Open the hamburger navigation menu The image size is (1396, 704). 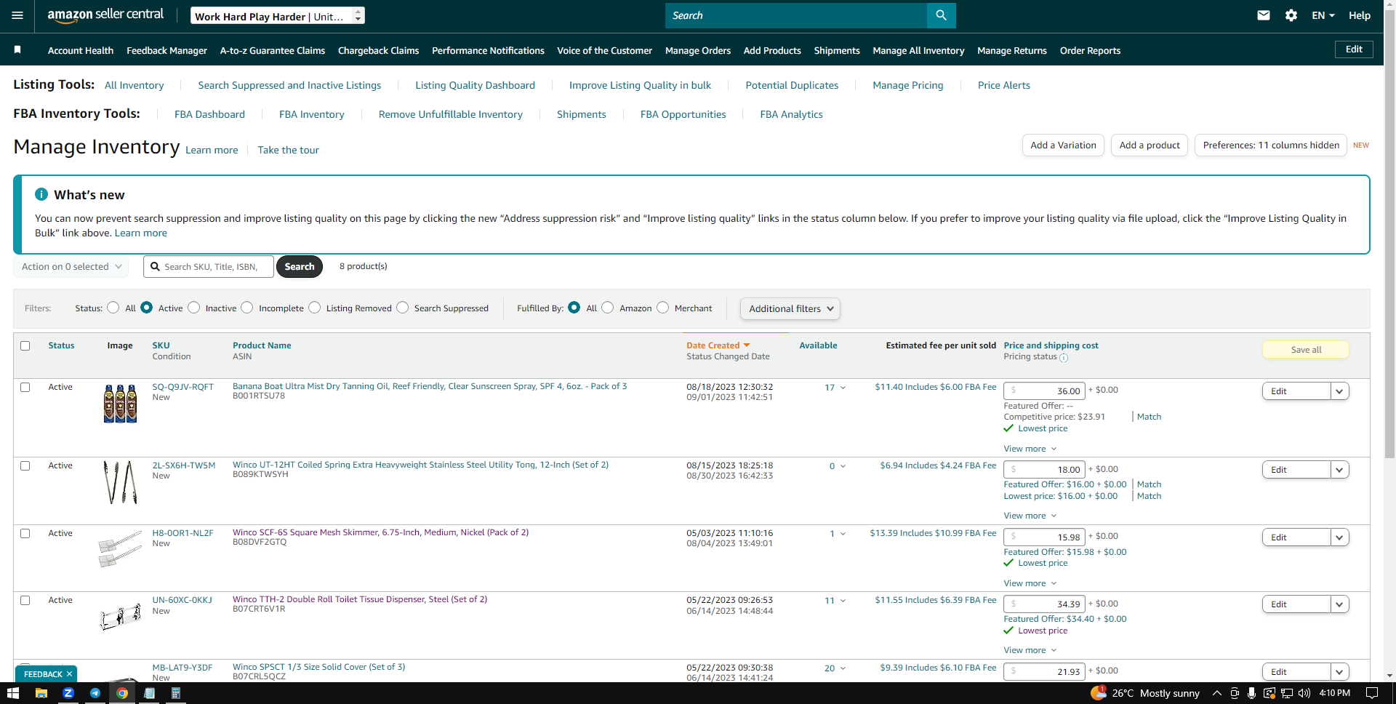(17, 15)
